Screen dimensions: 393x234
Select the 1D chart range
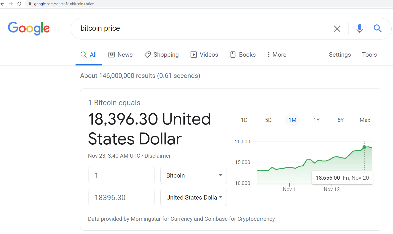pyautogui.click(x=244, y=120)
